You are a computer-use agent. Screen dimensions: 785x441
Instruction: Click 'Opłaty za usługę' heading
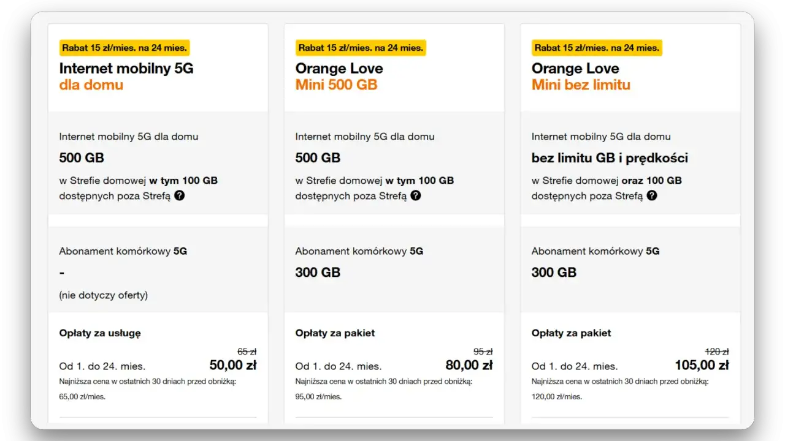(x=100, y=333)
